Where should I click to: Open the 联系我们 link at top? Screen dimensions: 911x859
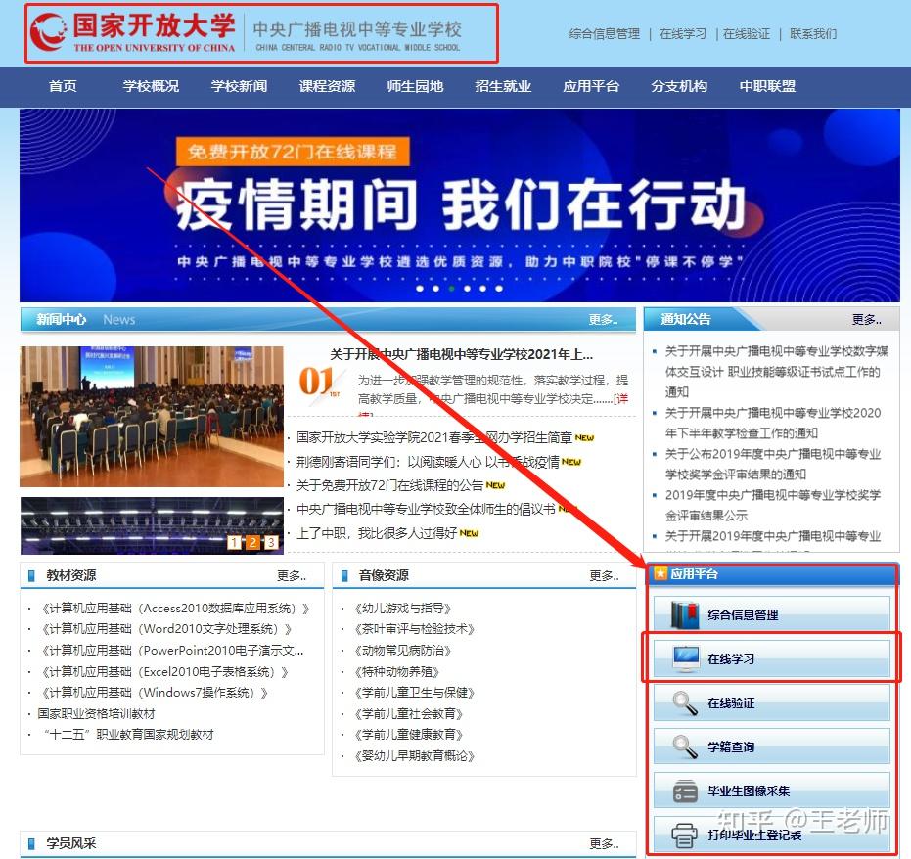click(813, 33)
